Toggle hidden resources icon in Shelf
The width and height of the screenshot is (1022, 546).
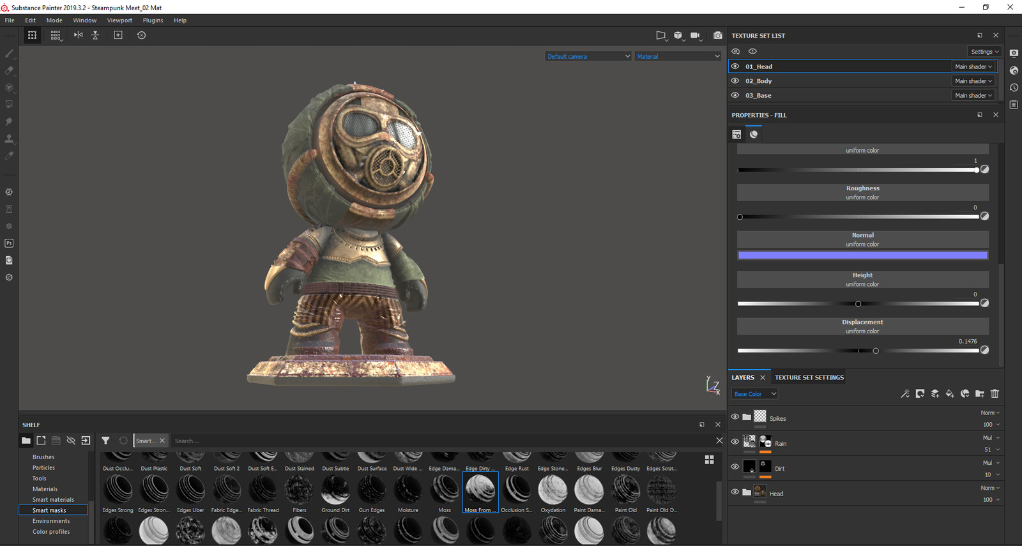point(71,441)
